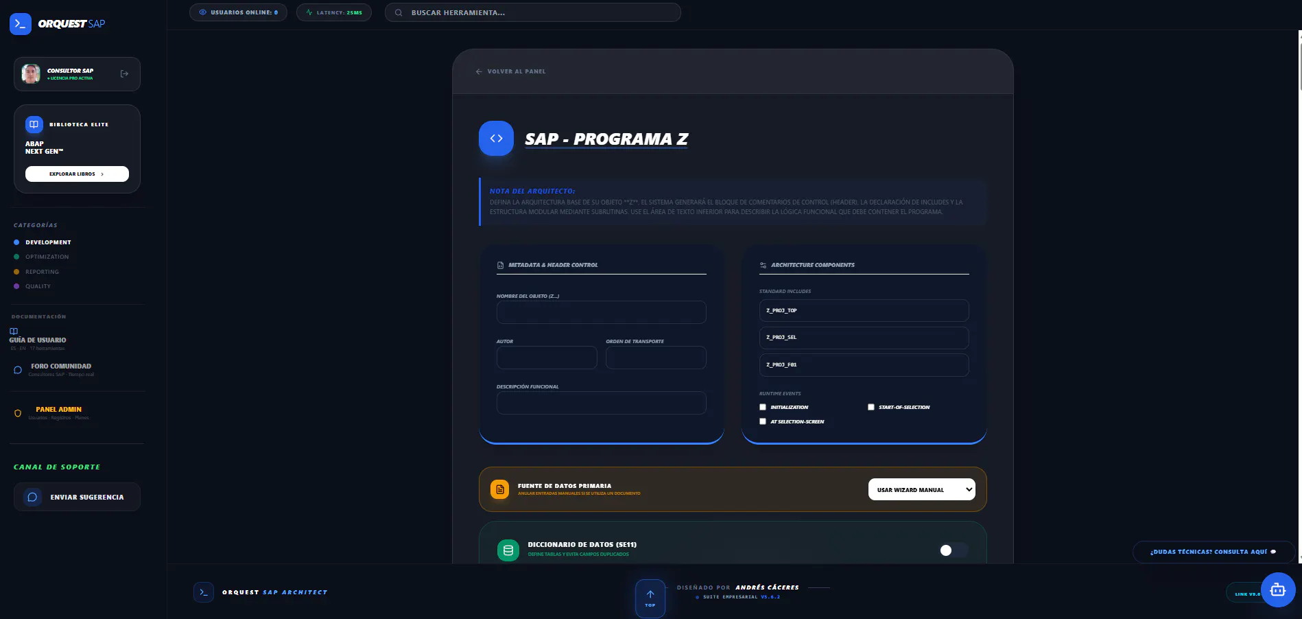Click the latency activity pulse icon
Screen dimensions: 1302x619
[309, 12]
